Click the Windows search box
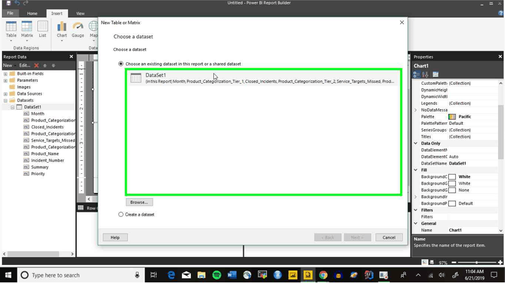505x283 pixels. 80,275
